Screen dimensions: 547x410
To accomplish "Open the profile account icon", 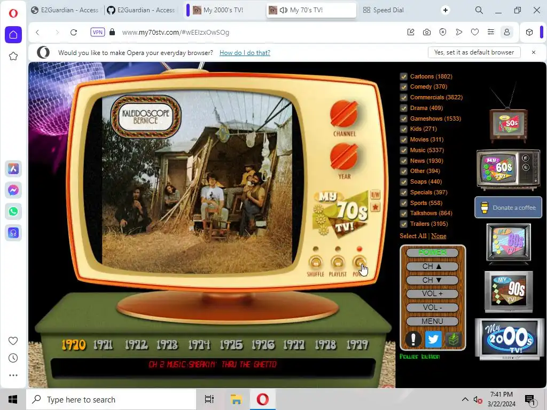I will pyautogui.click(x=507, y=32).
